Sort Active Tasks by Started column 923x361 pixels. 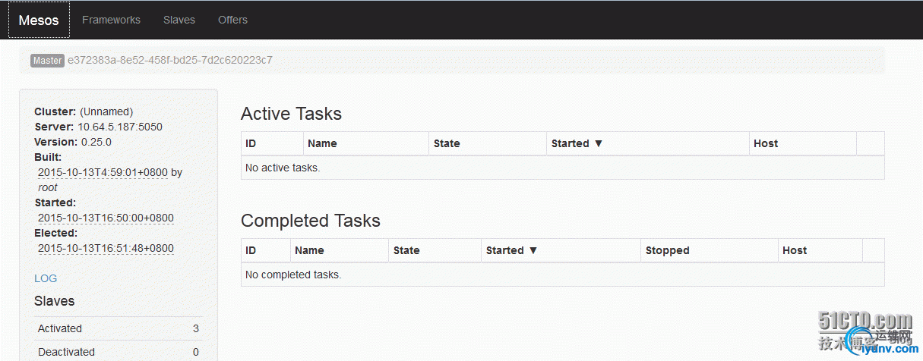[647, 143]
